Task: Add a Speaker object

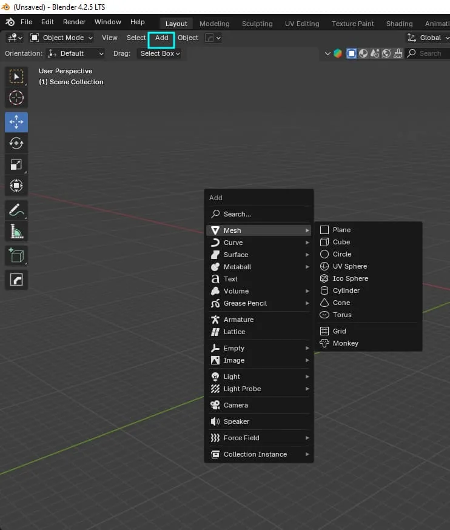Action: tap(258, 421)
